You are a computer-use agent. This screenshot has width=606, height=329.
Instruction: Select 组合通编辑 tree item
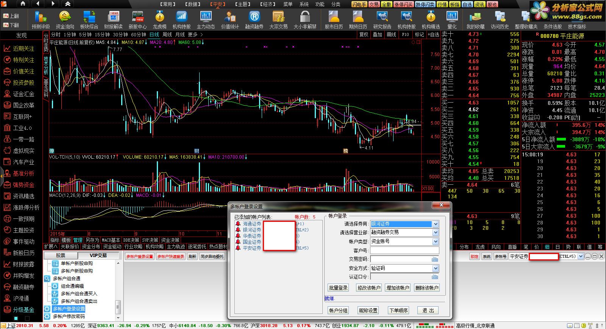click(x=72, y=286)
